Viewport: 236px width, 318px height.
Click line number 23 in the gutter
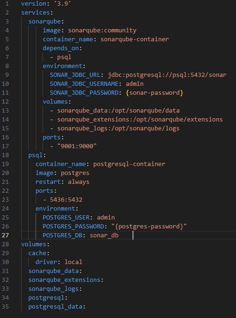(5, 200)
